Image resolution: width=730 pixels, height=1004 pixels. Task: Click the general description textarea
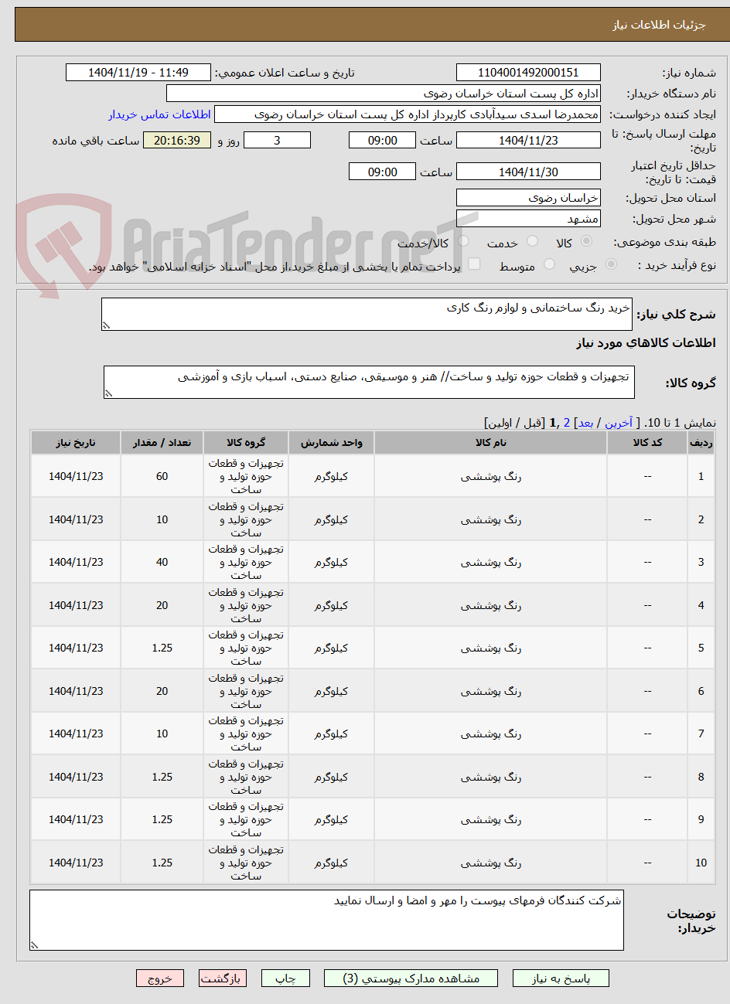[367, 315]
